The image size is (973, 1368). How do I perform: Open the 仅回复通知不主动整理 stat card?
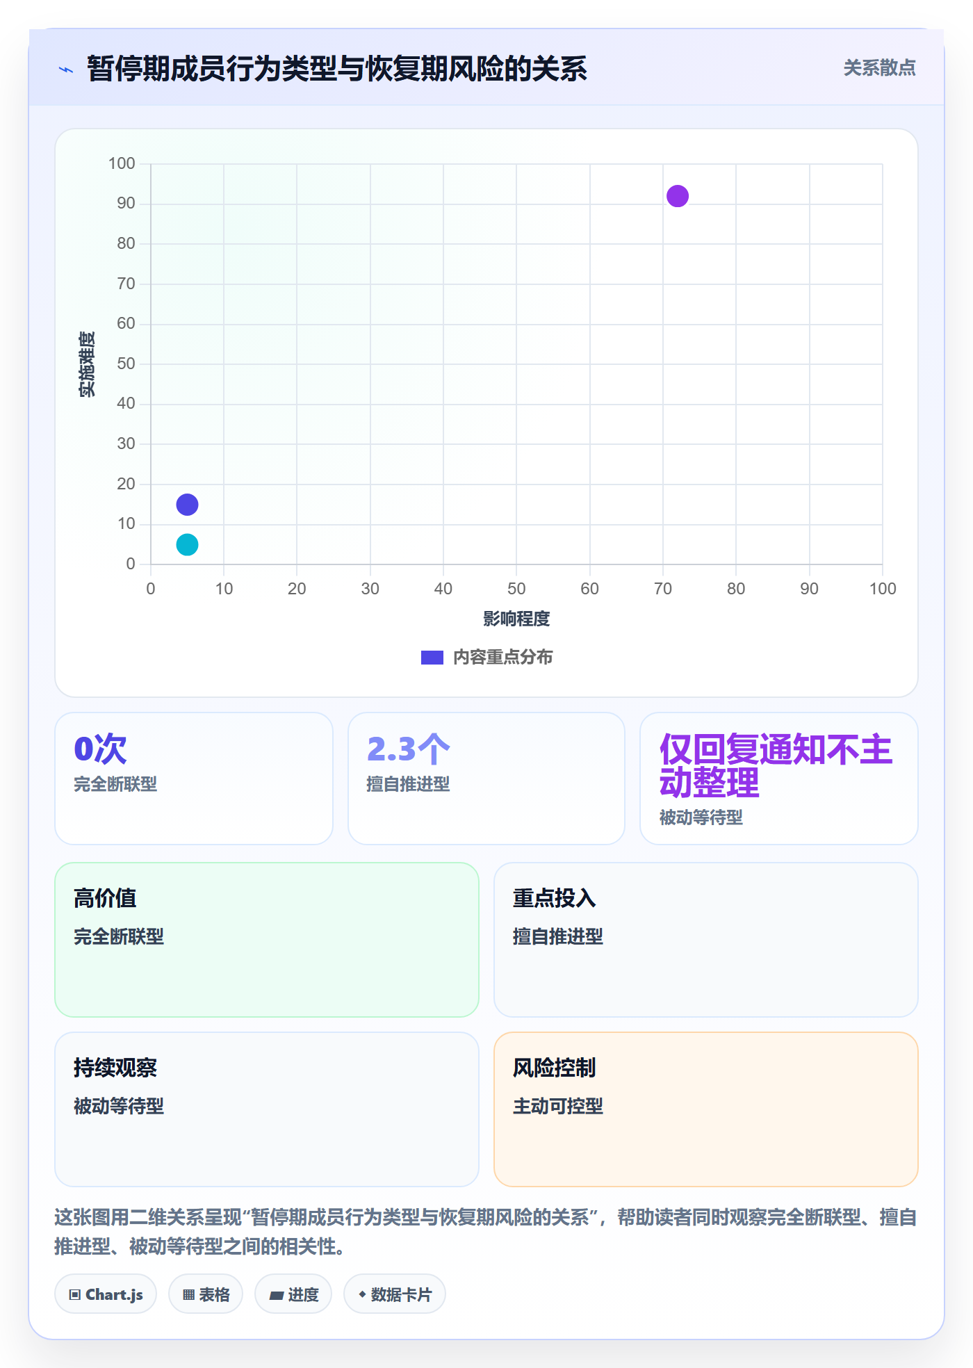click(779, 779)
